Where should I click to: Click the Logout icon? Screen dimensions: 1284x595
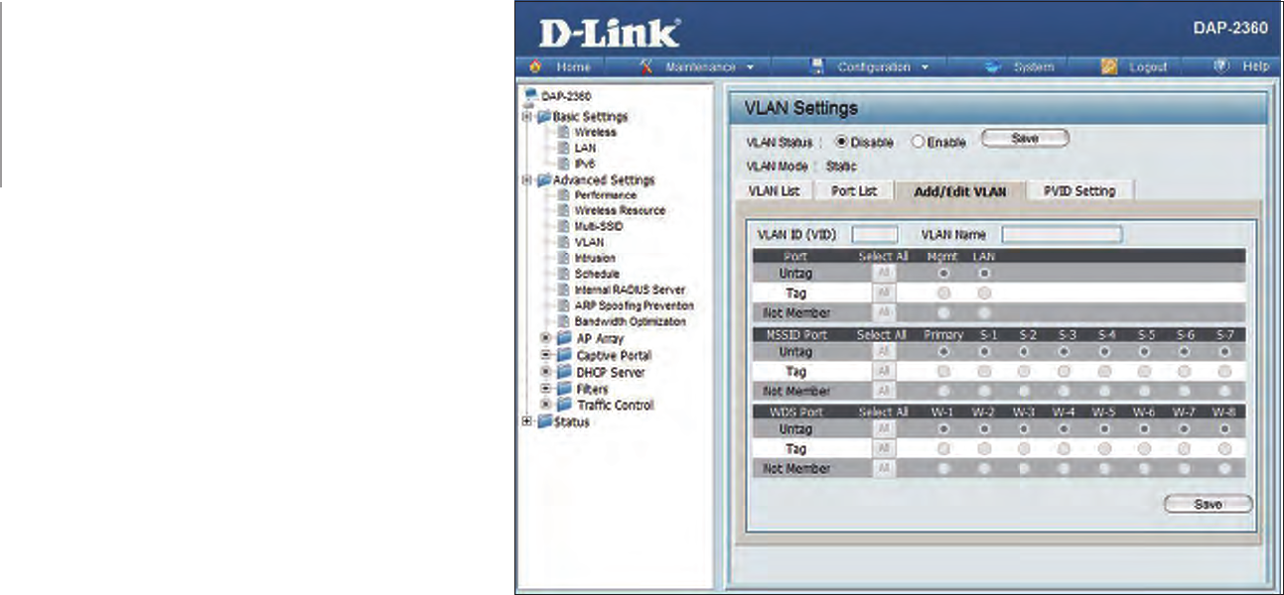point(1110,66)
